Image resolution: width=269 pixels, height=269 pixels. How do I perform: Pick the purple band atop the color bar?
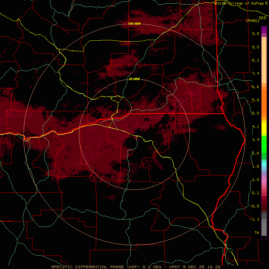coord(264,30)
